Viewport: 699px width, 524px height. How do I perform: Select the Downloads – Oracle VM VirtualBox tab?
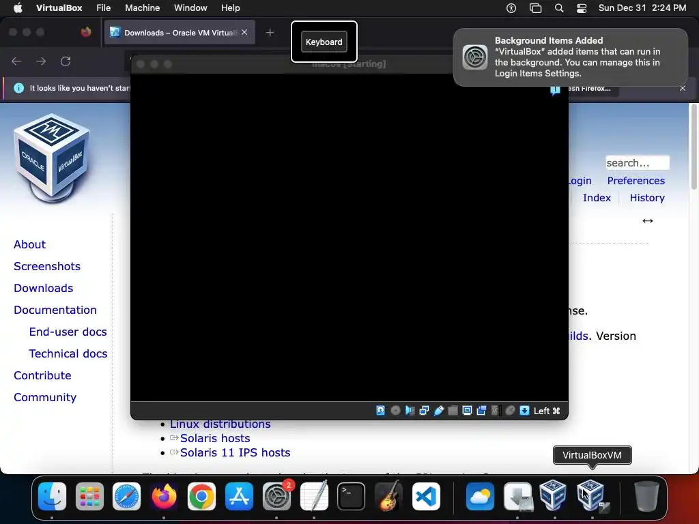coord(180,33)
